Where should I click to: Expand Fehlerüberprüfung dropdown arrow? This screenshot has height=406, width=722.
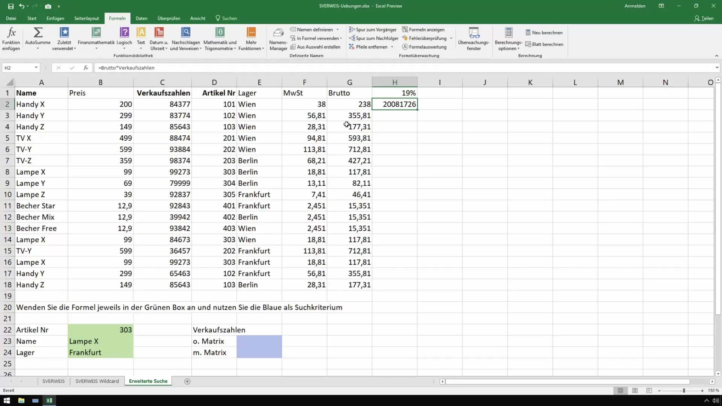451,38
